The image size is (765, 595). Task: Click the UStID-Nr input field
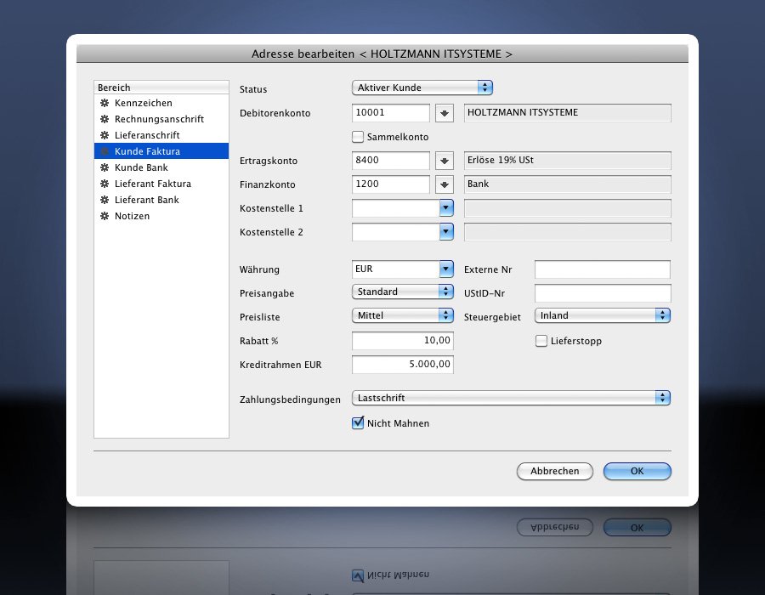coord(603,293)
